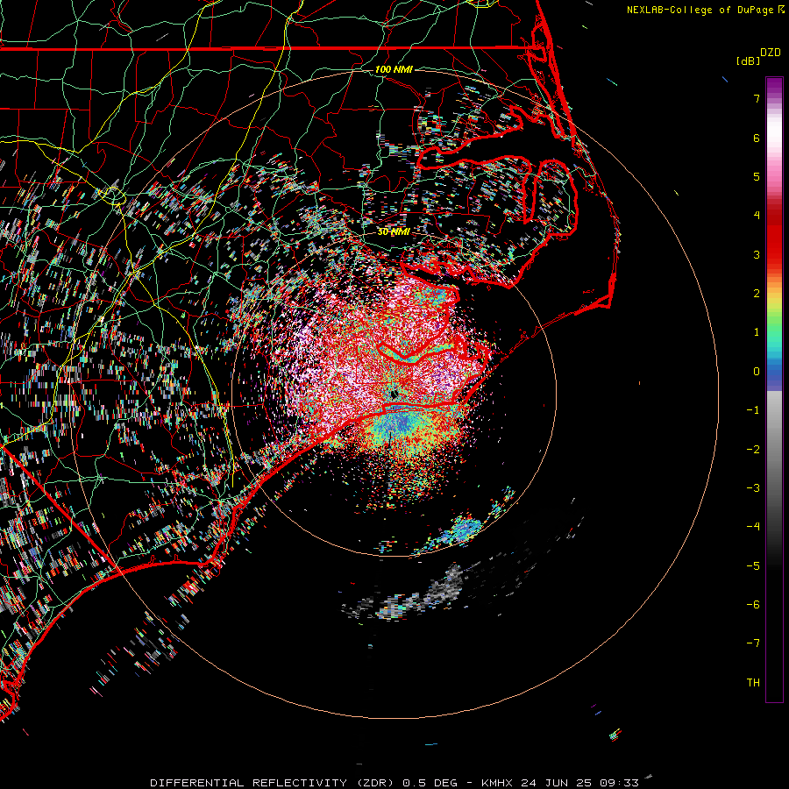
Task: Click the [dB] unit label
Action: pos(748,60)
